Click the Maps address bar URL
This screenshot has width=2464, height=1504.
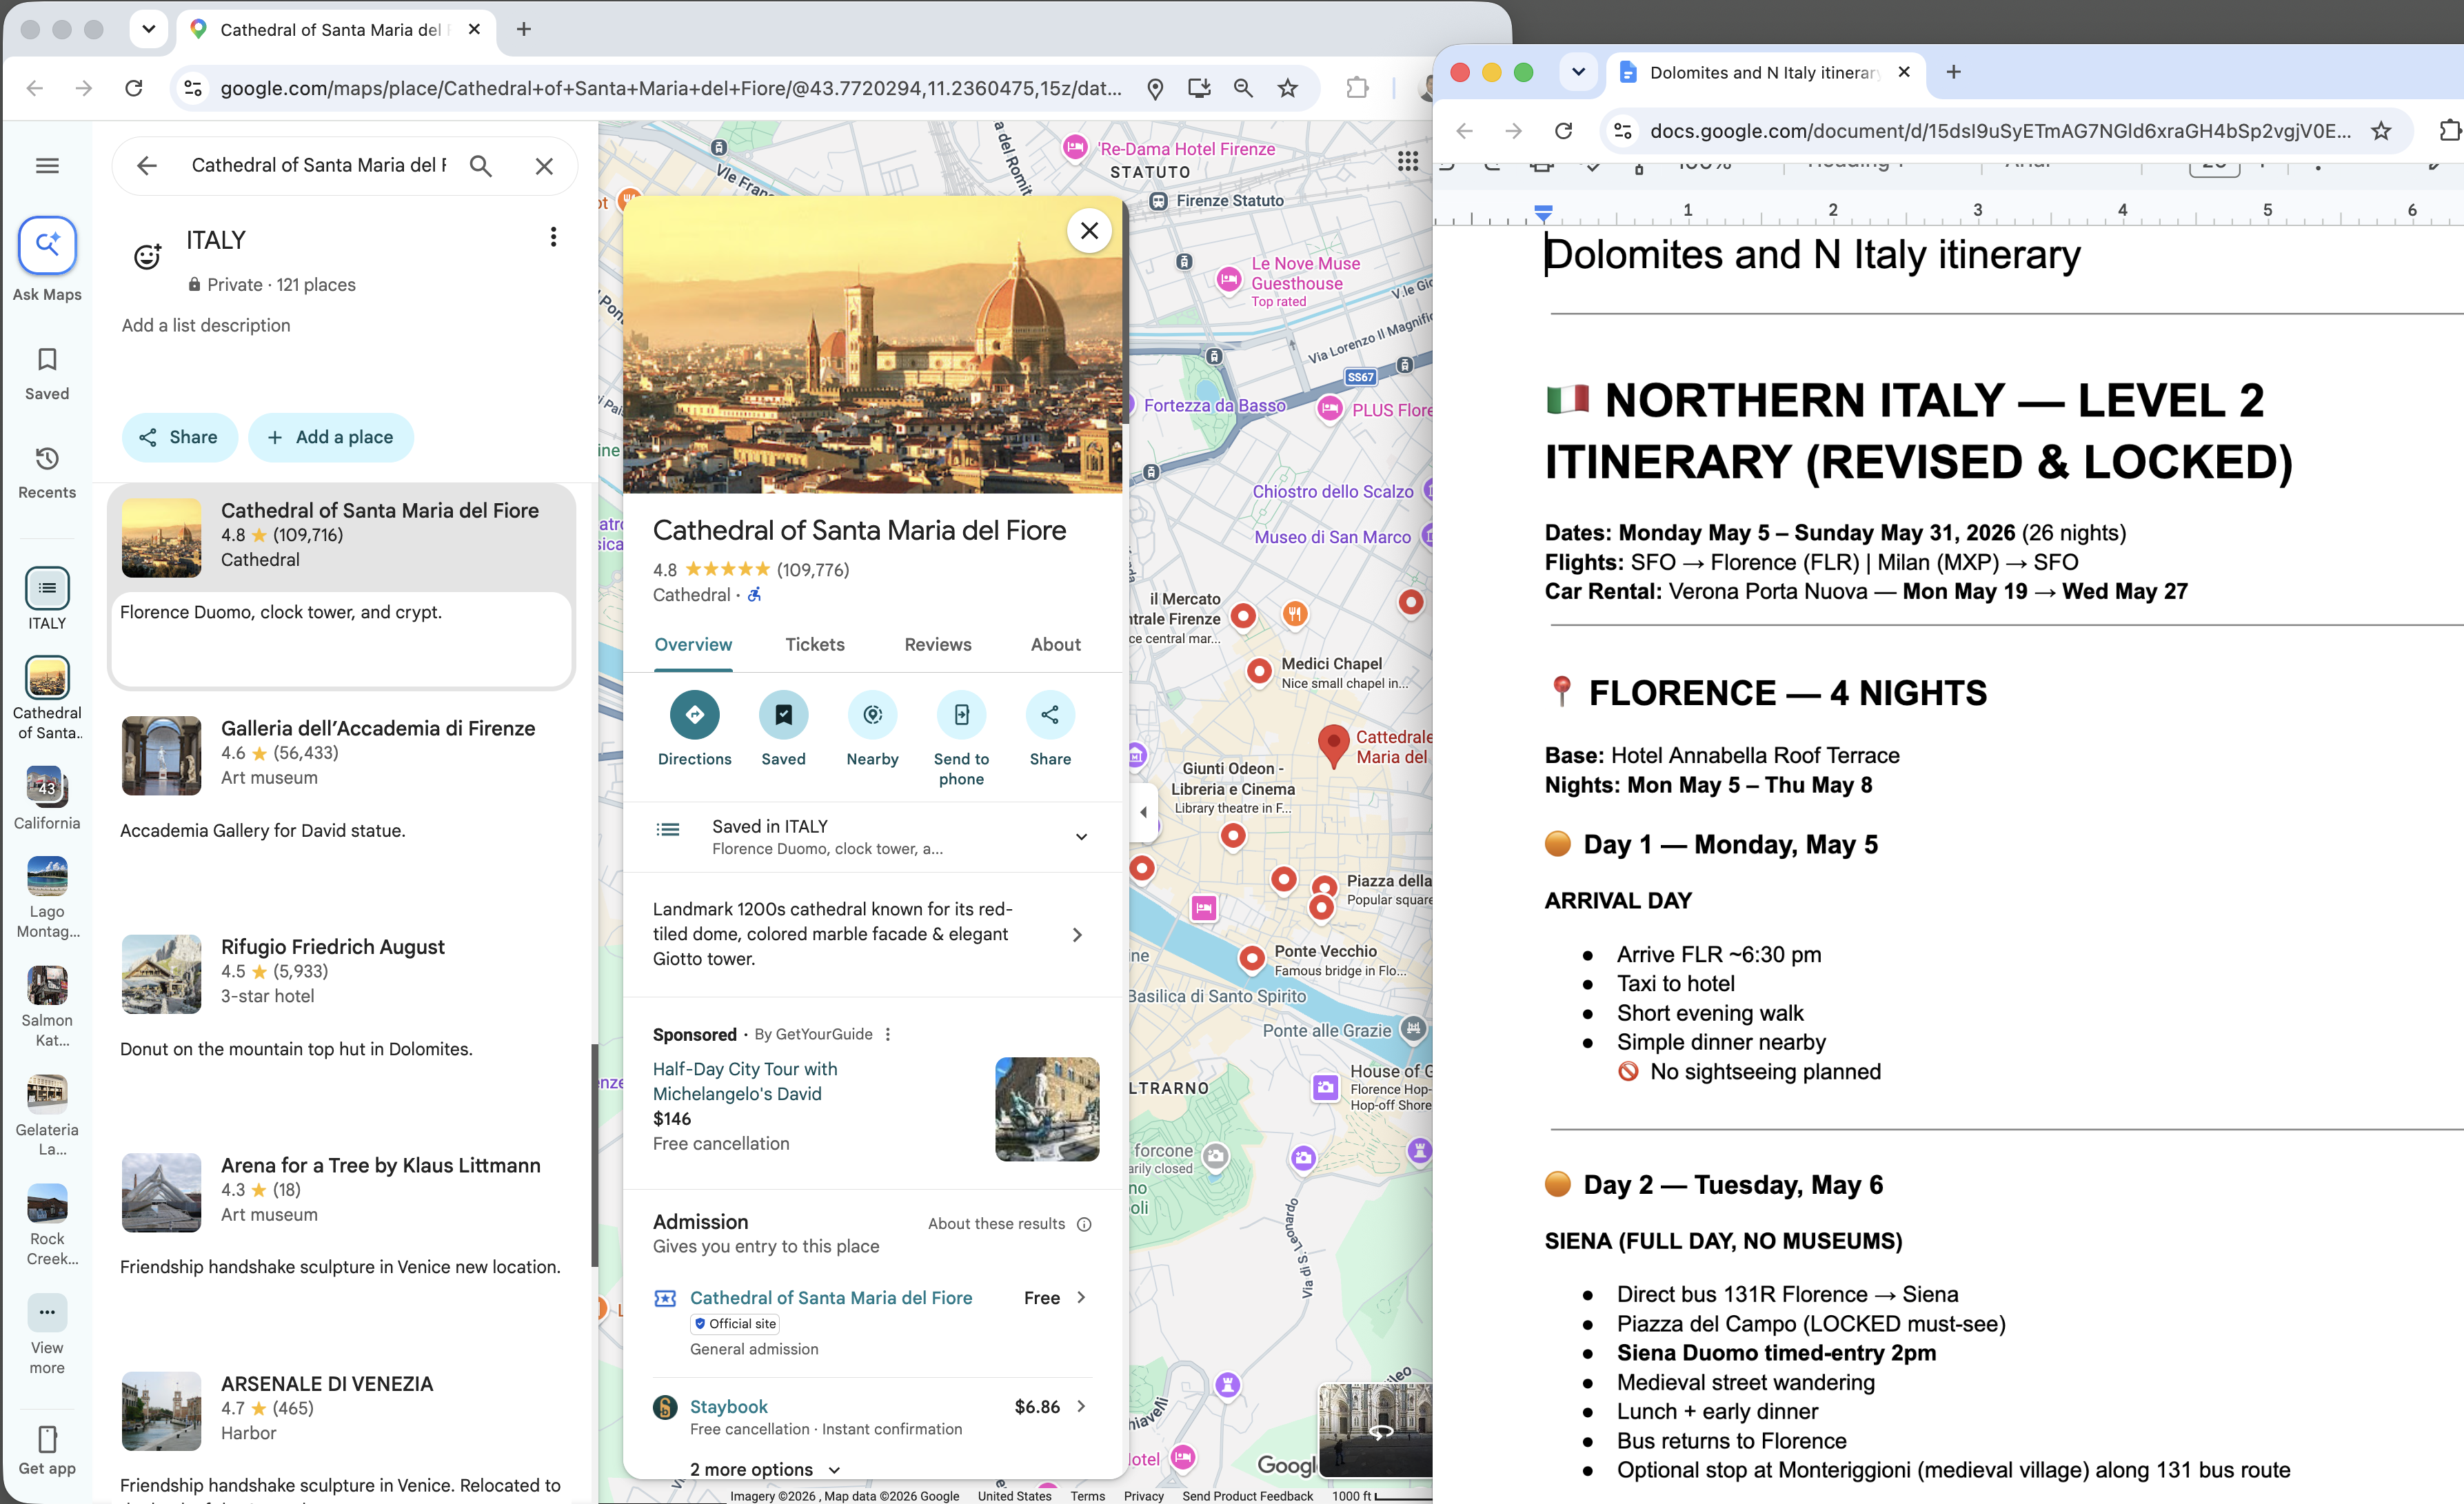[670, 88]
